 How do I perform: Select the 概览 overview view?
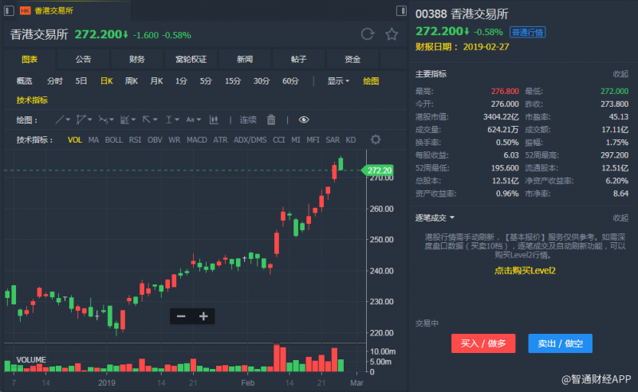25,81
